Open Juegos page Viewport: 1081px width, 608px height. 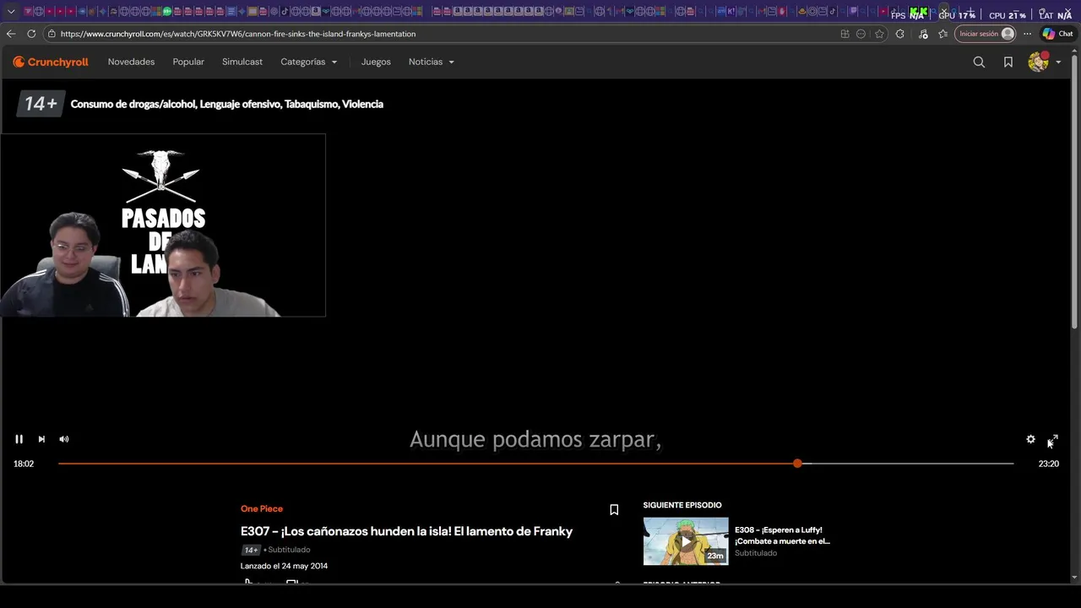[376, 62]
